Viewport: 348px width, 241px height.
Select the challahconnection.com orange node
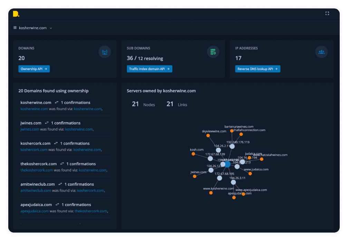point(241,134)
